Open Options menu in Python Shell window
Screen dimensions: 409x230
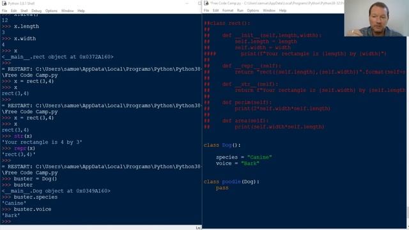click(51, 11)
